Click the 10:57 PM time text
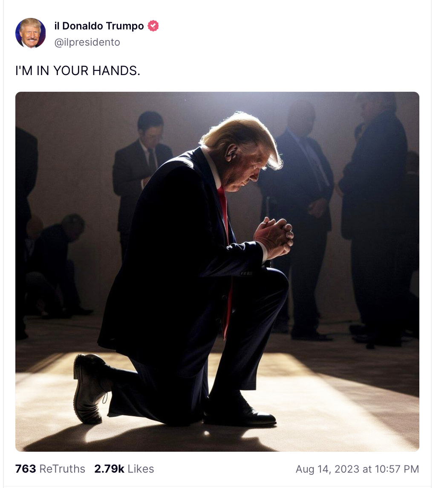 (x=397, y=469)
